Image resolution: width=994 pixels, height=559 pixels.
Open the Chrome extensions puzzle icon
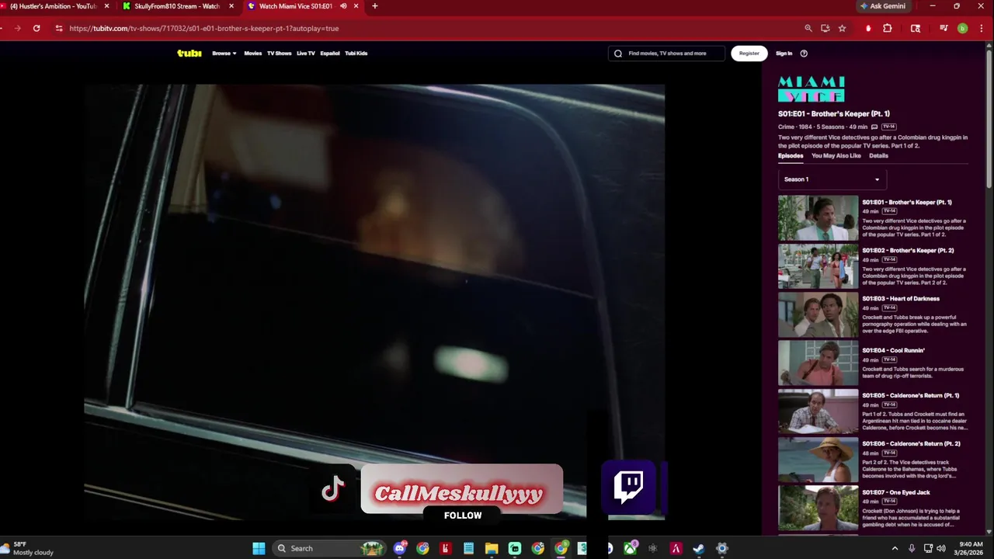888,28
